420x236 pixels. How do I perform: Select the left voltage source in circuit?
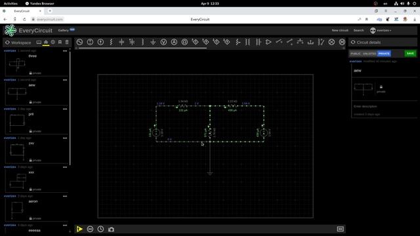pos(156,132)
